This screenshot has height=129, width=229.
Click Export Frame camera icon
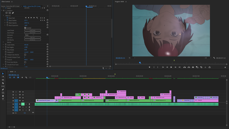193,67
